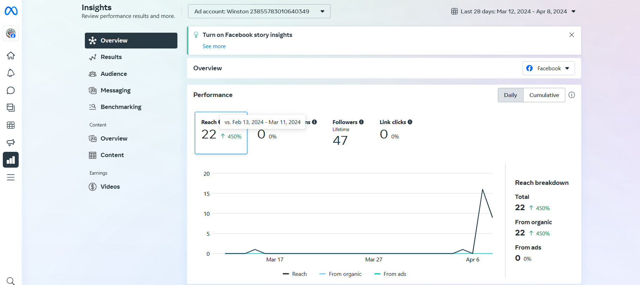Switch the chart to Cumulative view
Image resolution: width=640 pixels, height=285 pixels.
[544, 95]
